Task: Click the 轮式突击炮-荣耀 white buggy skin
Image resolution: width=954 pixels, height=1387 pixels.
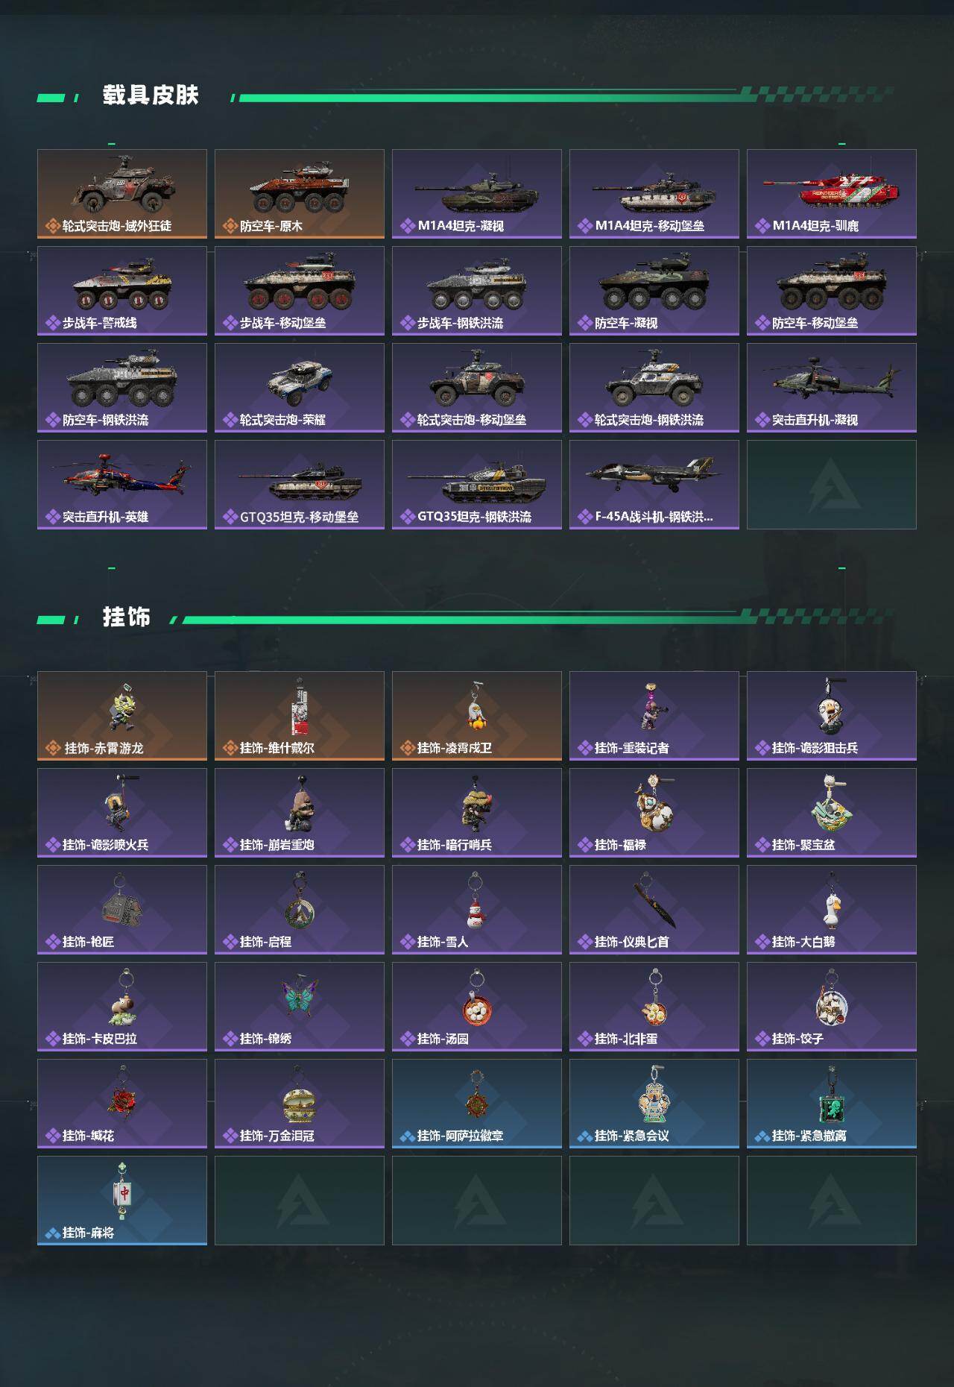Action: (x=300, y=388)
